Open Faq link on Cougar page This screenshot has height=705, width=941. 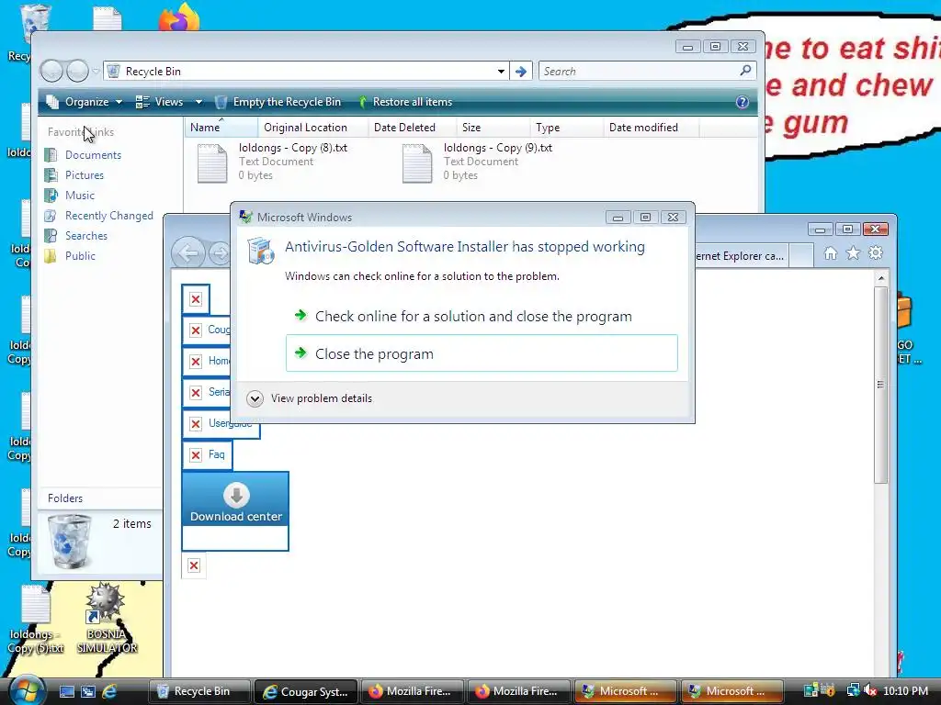207,455
